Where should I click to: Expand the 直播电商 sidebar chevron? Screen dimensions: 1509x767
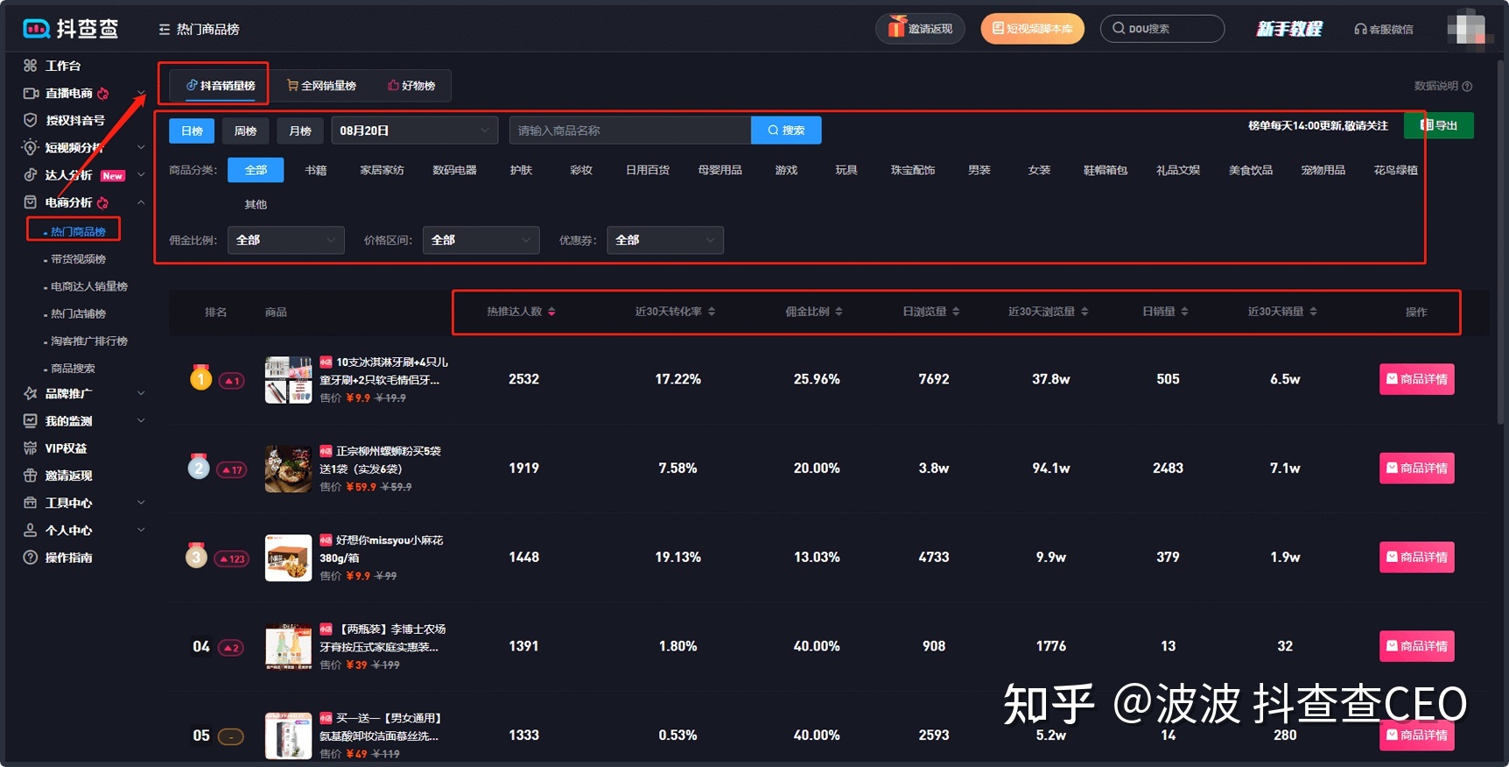[x=141, y=93]
